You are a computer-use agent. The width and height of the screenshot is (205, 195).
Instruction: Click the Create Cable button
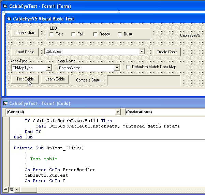(167, 52)
